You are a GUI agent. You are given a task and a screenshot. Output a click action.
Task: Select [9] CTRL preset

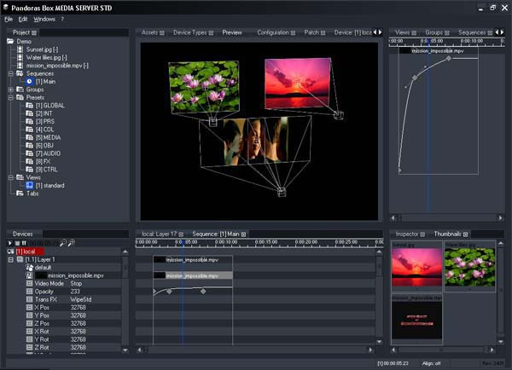coord(46,170)
